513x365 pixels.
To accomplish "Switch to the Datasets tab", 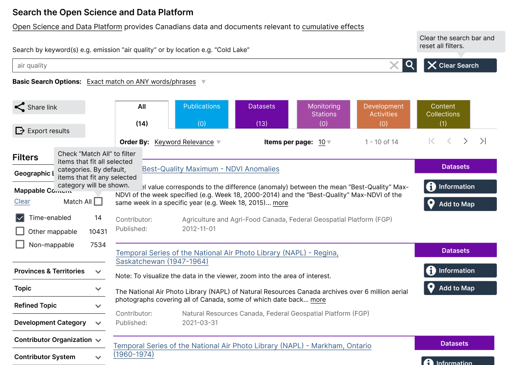I will click(x=262, y=114).
